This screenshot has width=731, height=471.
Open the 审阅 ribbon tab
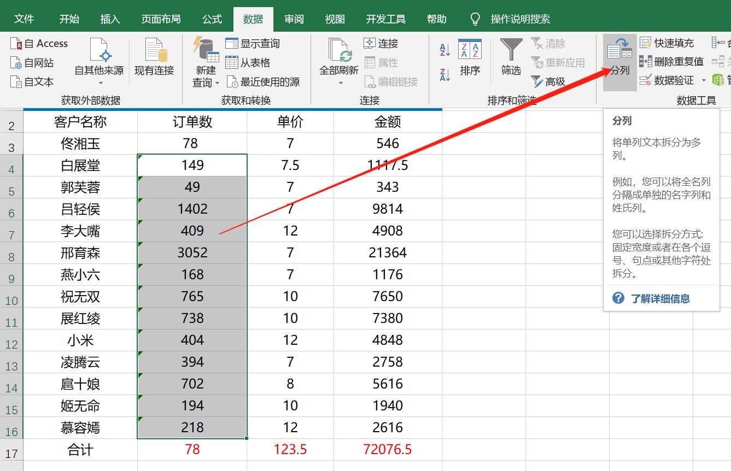[x=294, y=19]
